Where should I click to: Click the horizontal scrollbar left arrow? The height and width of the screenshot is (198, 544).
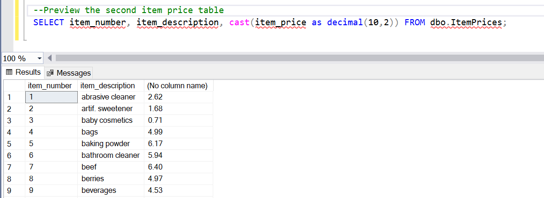[49, 58]
